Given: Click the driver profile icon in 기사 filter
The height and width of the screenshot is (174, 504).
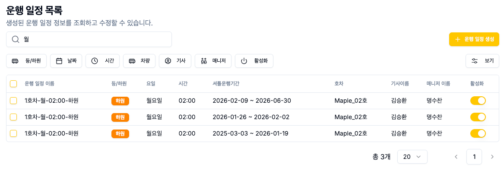Looking at the screenshot, I should click(168, 61).
